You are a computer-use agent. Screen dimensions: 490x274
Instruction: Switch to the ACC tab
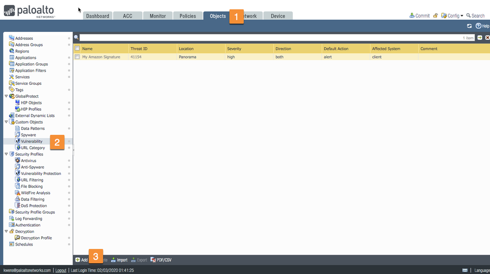click(x=128, y=16)
